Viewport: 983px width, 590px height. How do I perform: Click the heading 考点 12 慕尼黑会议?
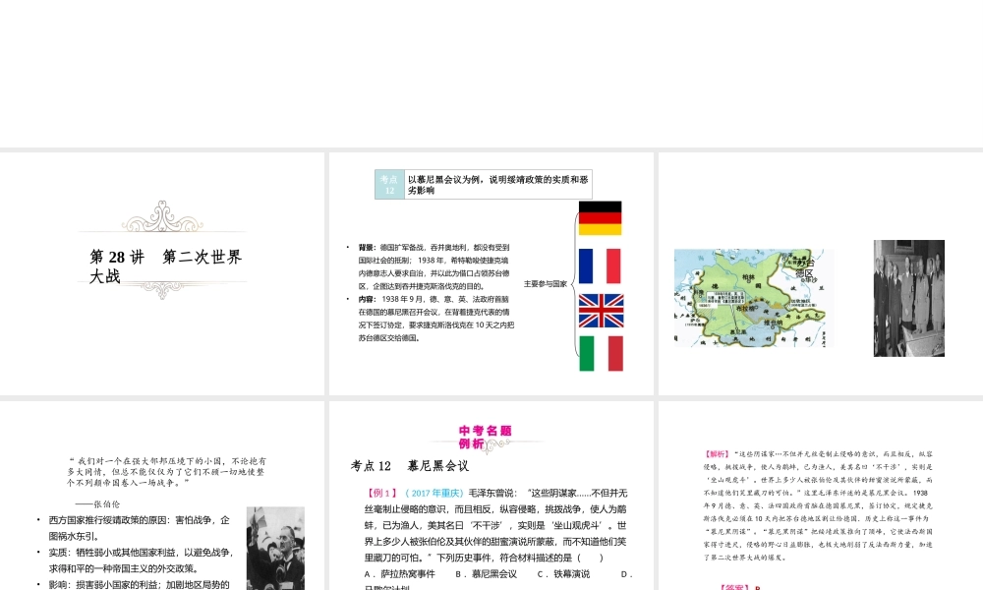coord(409,466)
